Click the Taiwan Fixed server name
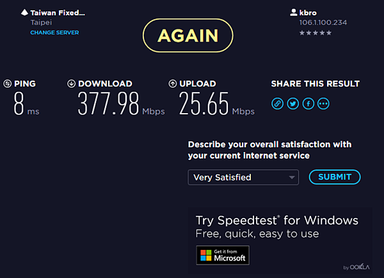 point(58,12)
